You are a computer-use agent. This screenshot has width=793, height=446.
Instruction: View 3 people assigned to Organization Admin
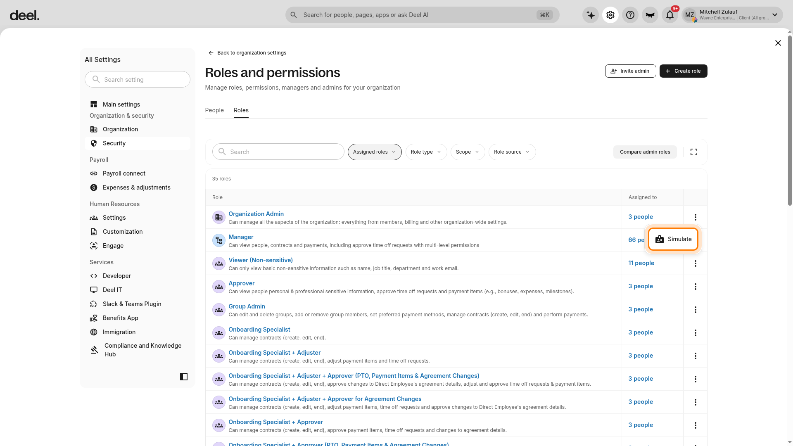[641, 217]
